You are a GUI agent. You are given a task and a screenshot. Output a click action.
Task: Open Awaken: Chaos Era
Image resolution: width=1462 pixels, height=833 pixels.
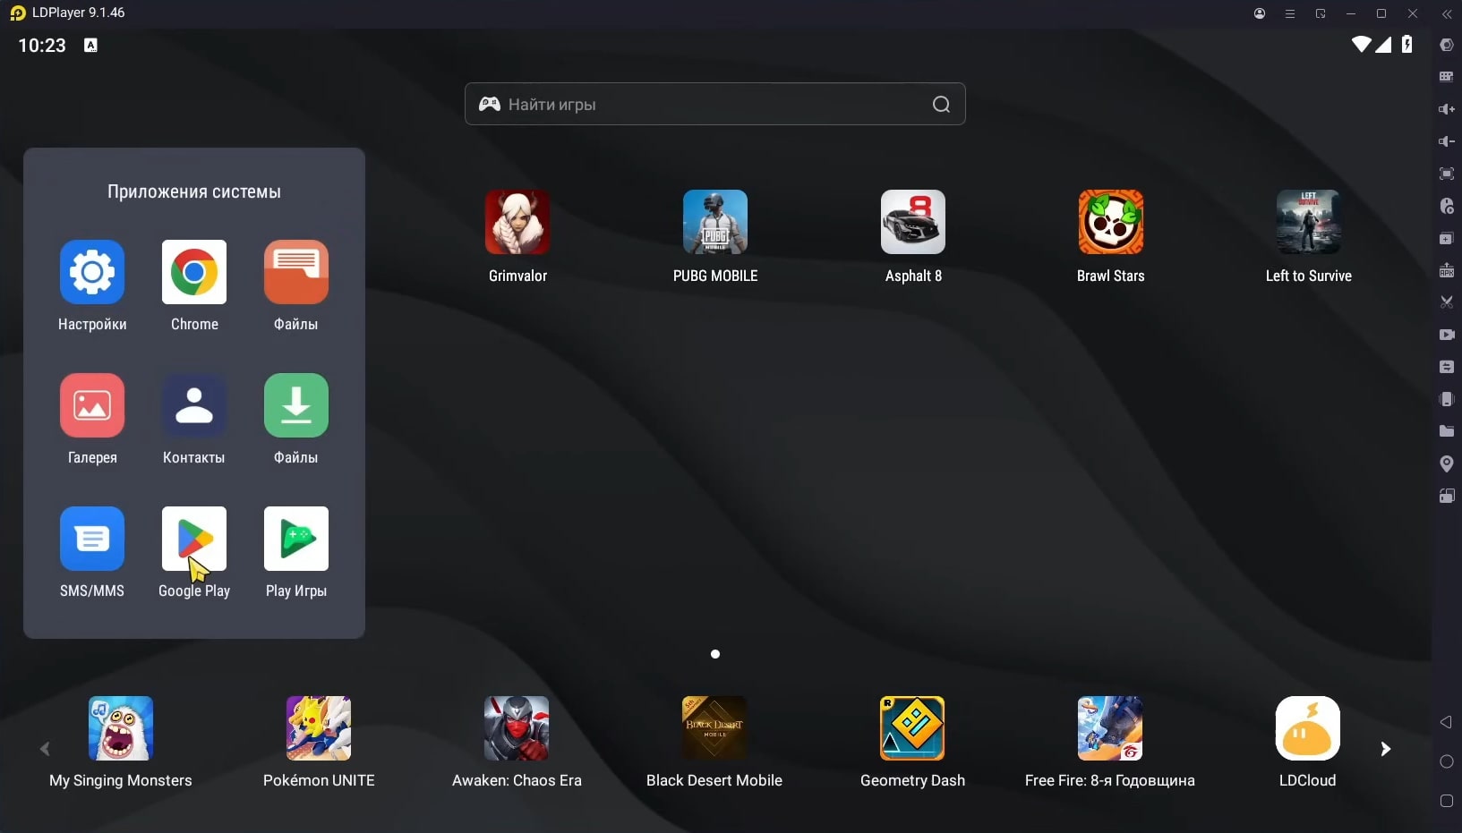click(x=517, y=728)
